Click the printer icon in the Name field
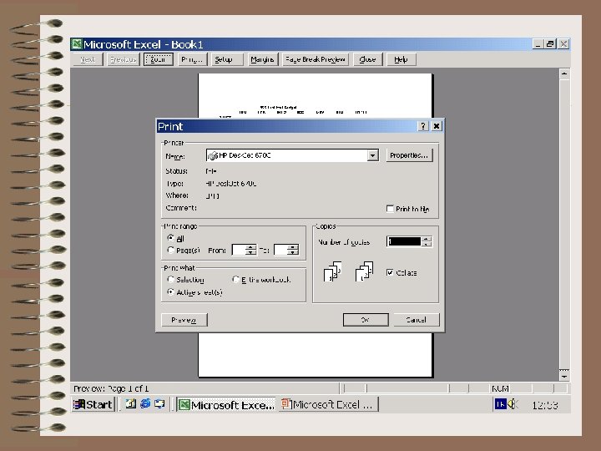This screenshot has height=451, width=601. 213,155
